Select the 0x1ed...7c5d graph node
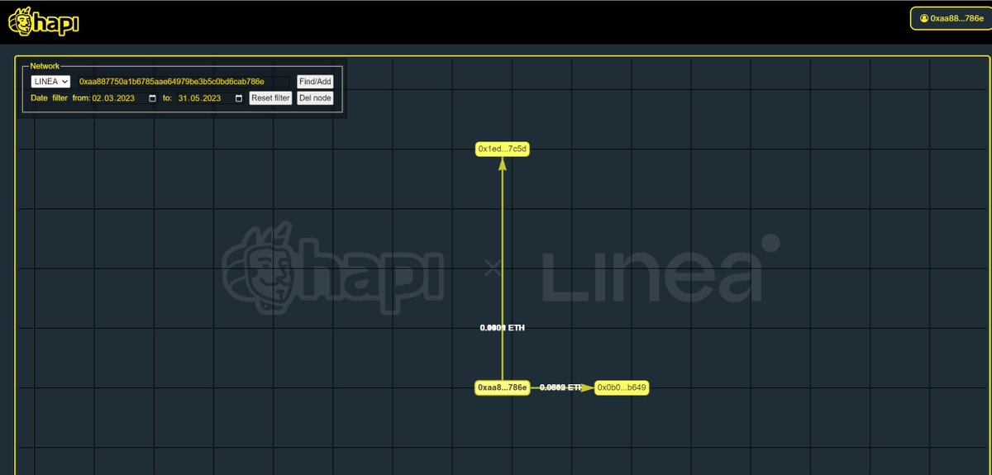The width and height of the screenshot is (992, 475). [503, 150]
